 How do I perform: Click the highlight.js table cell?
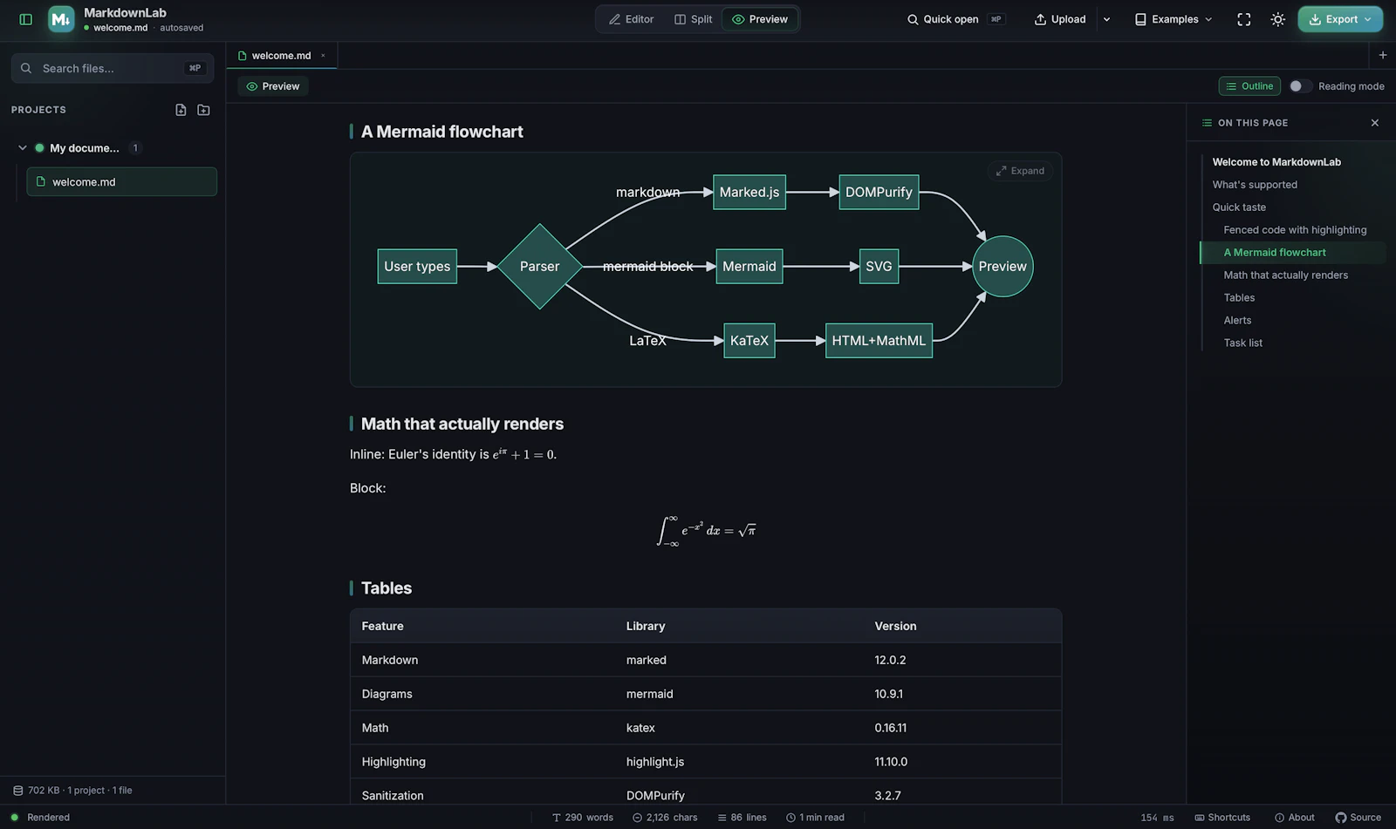(655, 762)
